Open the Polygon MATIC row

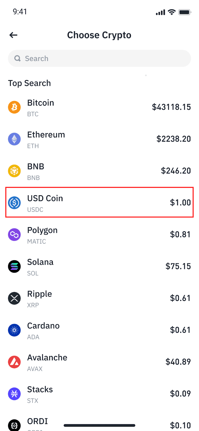click(x=99, y=235)
